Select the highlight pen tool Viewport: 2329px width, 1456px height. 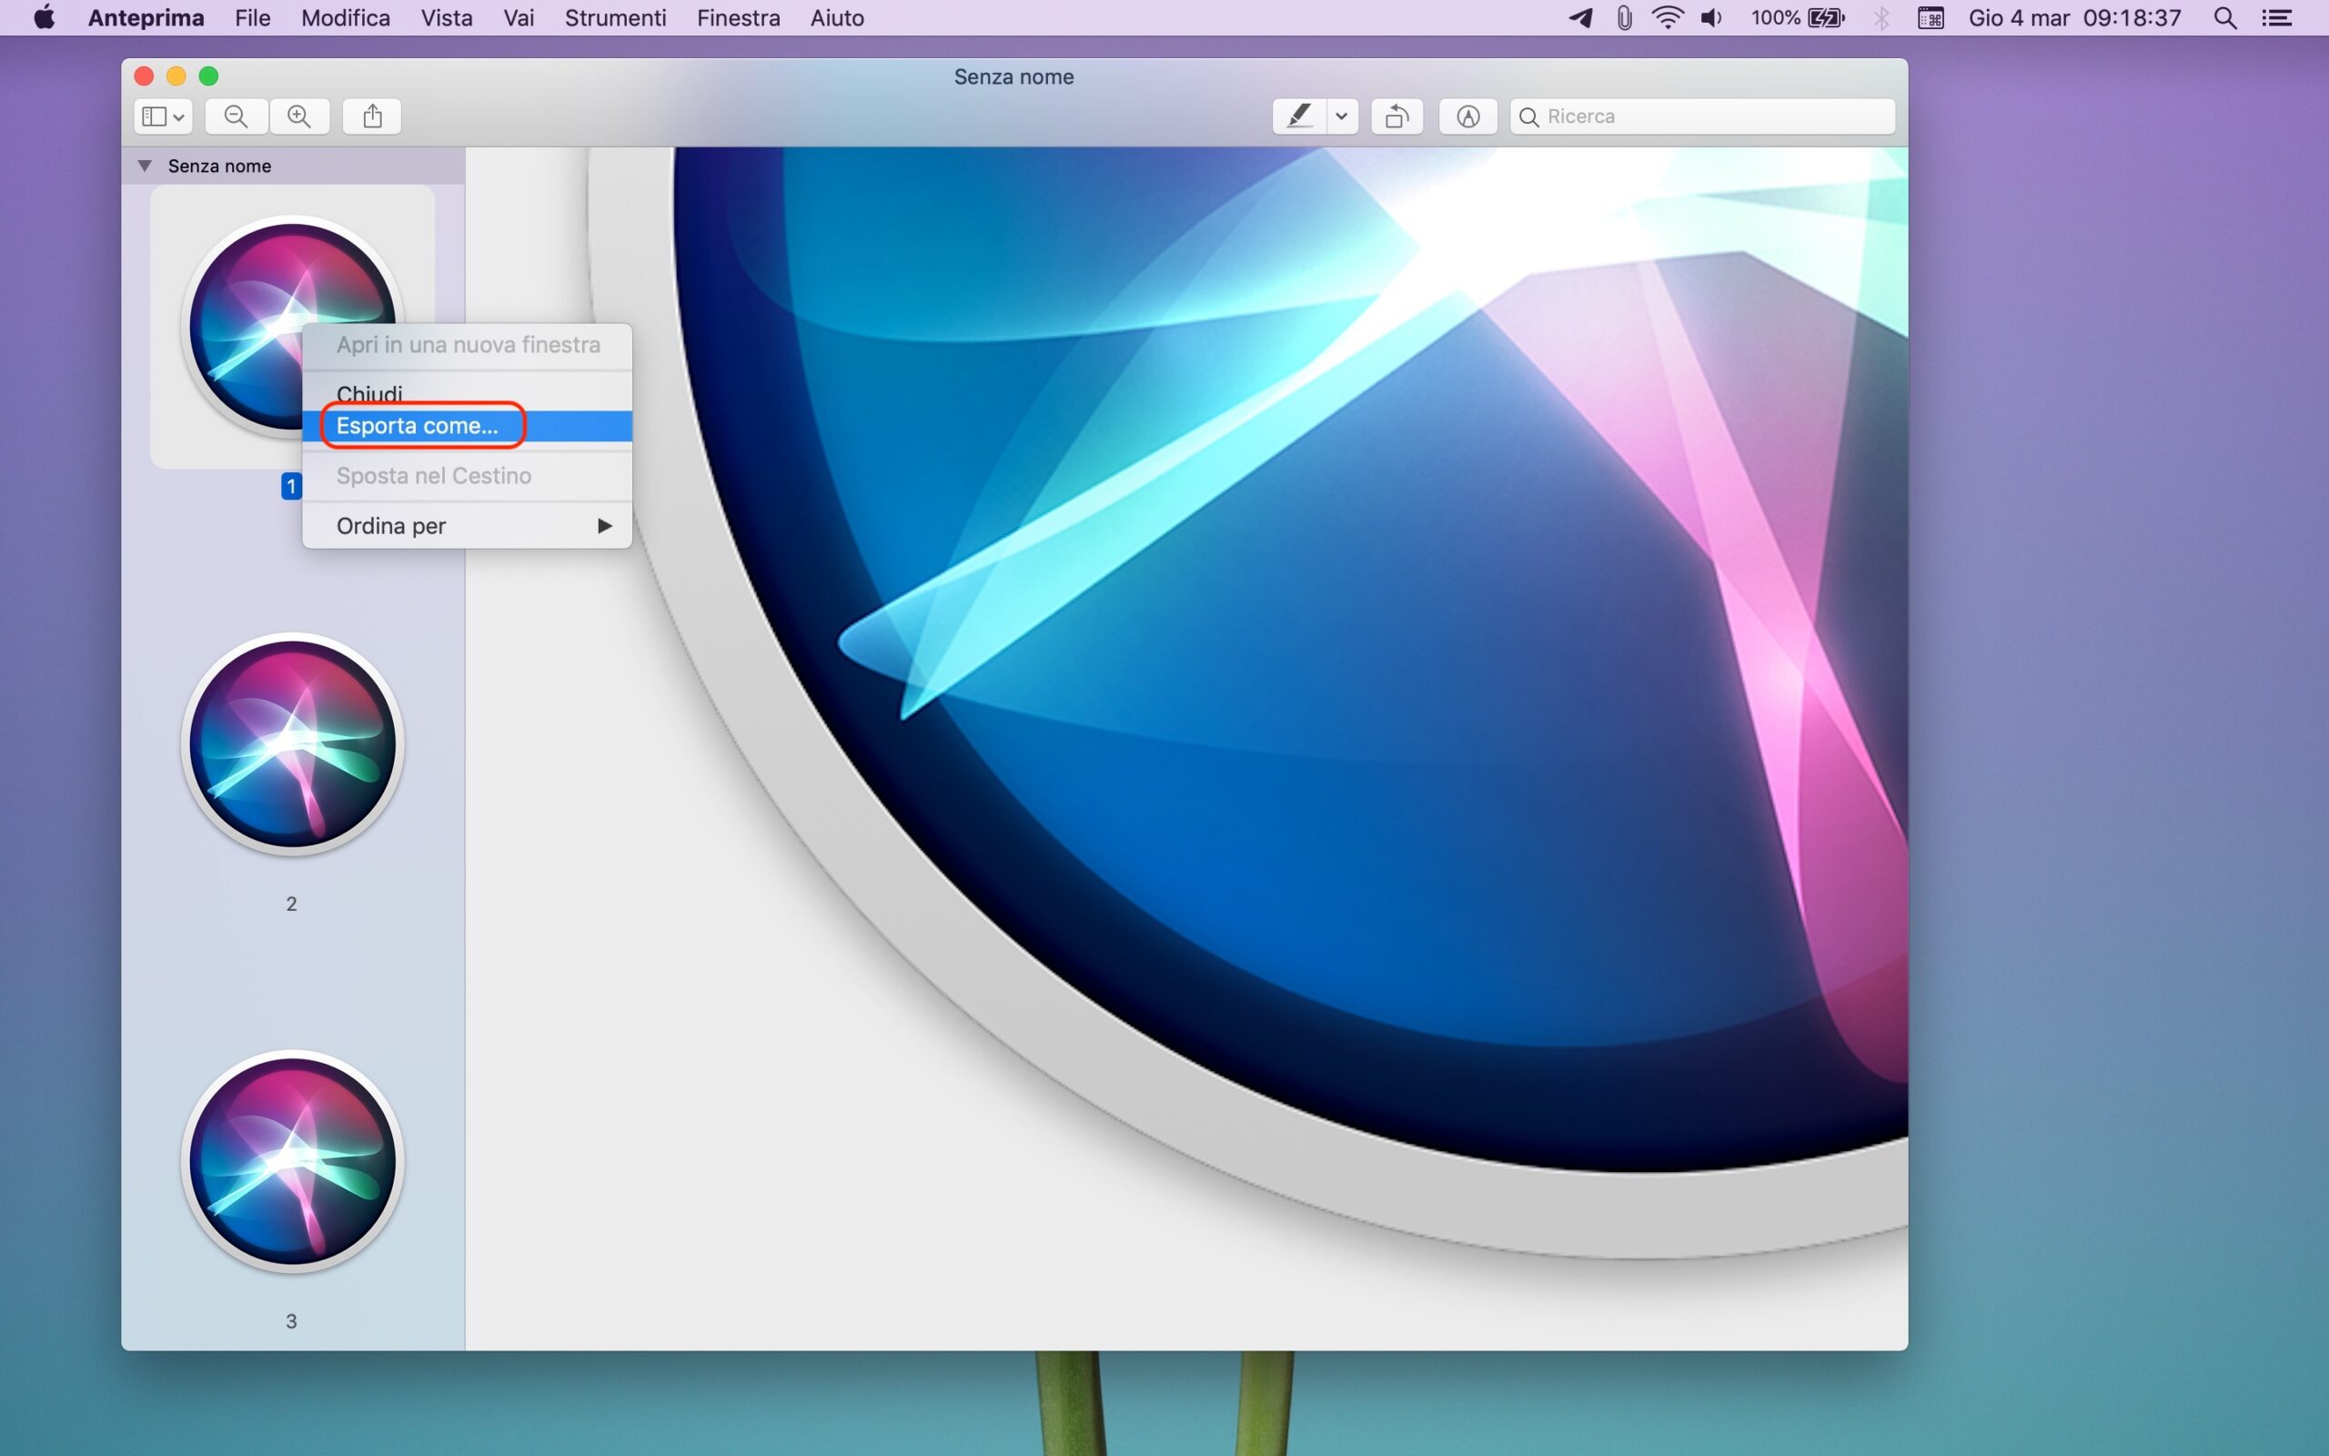[x=1298, y=116]
